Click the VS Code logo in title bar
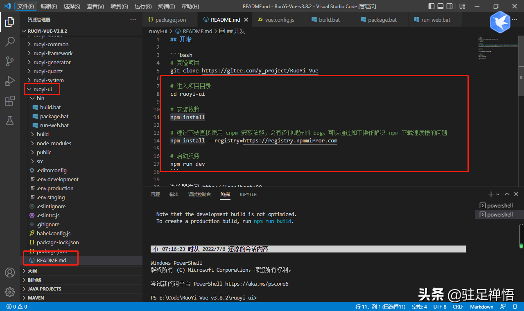The image size is (524, 311). tap(7, 6)
